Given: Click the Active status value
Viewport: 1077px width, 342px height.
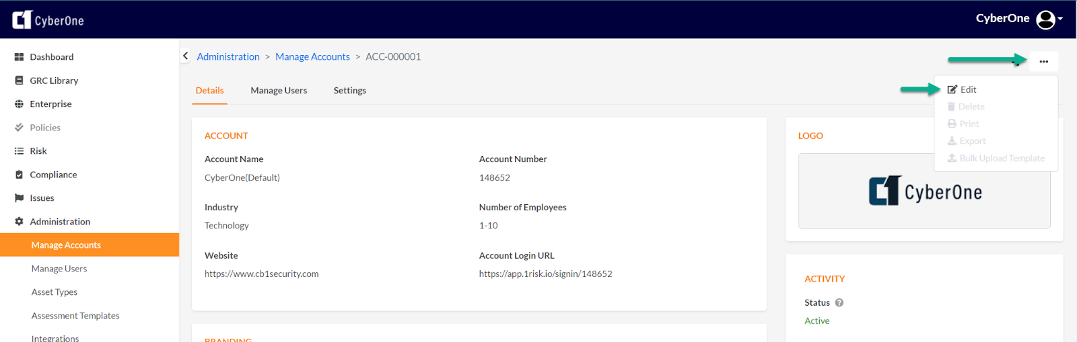Looking at the screenshot, I should [817, 321].
